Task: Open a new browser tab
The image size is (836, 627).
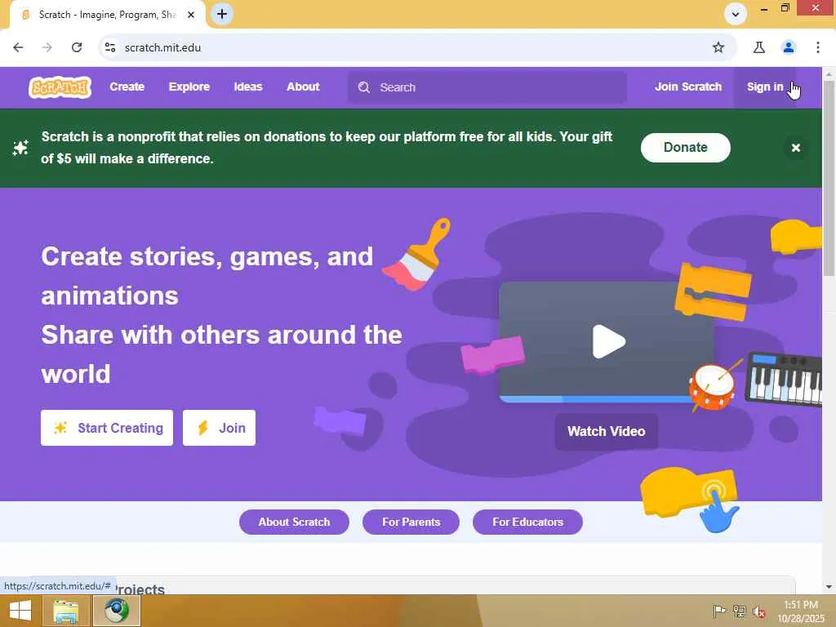Action: (x=222, y=14)
